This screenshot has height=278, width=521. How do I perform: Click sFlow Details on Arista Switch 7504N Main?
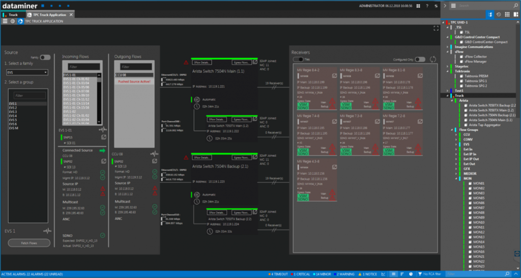[202, 63]
